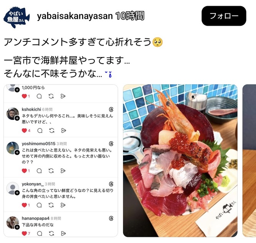Viewport: 256px width, 243px height.
Task: Repost yokonyan_'s comment
Action: pos(51,205)
